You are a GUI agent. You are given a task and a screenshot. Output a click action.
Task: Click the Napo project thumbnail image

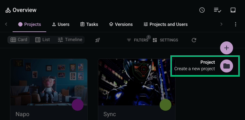click(49, 82)
